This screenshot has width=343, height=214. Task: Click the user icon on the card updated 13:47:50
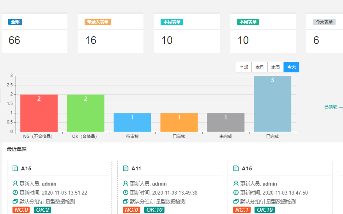pyautogui.click(x=236, y=184)
